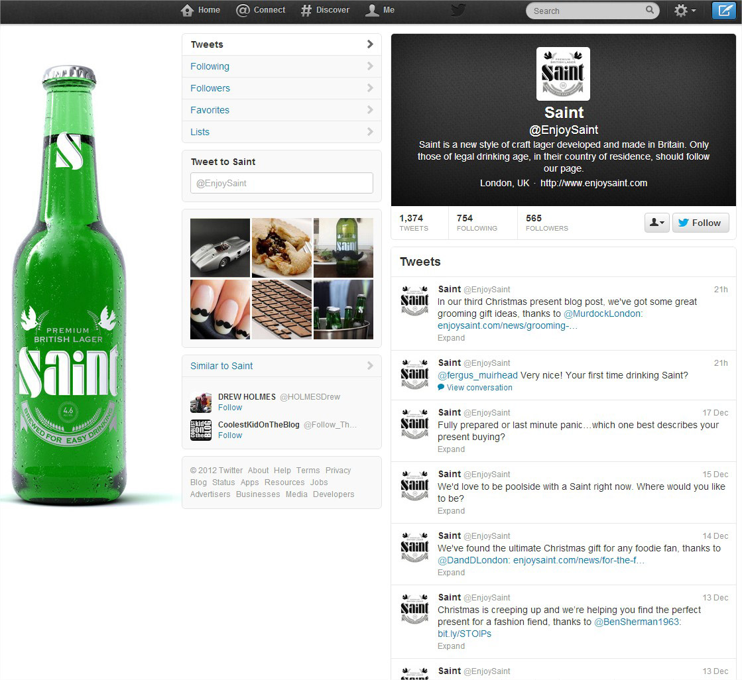Open the mince pie photo thumbnail
Image resolution: width=742 pixels, height=680 pixels.
tap(282, 248)
